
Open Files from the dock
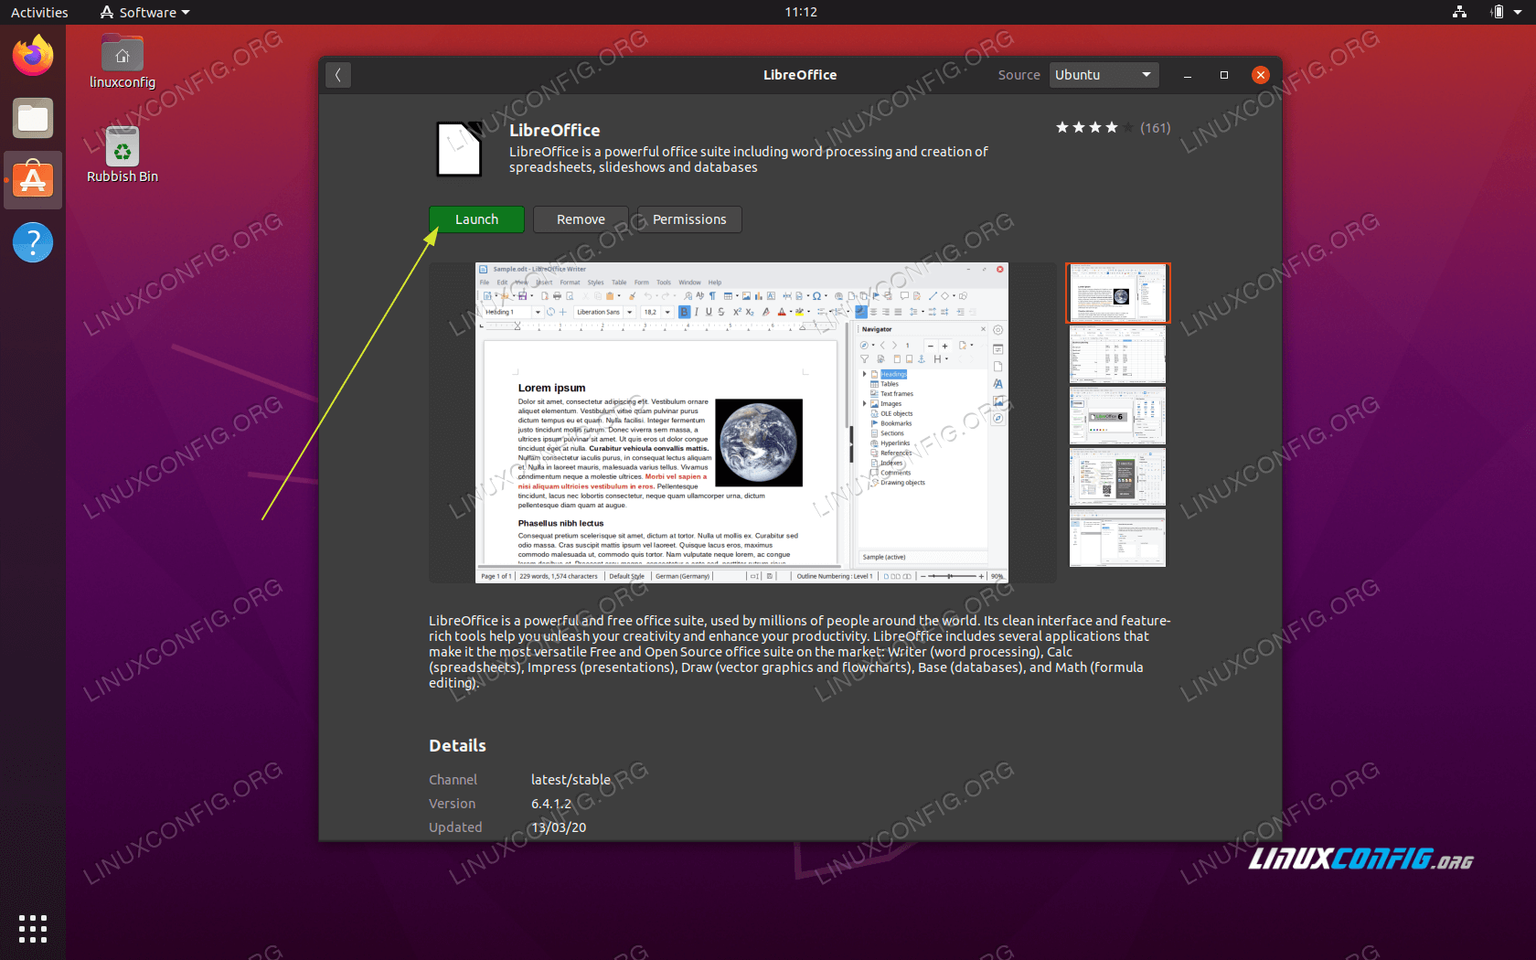pyautogui.click(x=33, y=118)
